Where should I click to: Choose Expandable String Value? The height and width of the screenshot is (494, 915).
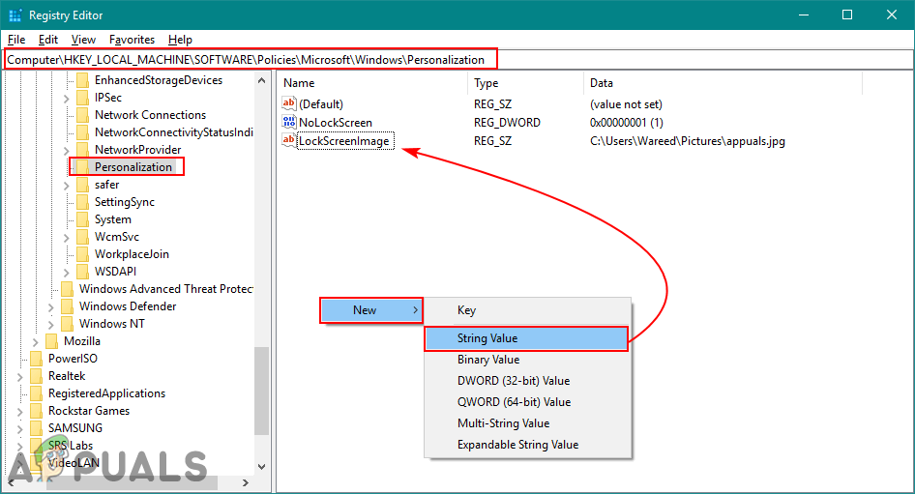tap(527, 445)
